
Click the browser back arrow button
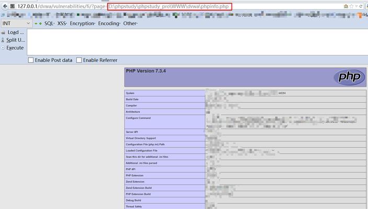(5, 6)
